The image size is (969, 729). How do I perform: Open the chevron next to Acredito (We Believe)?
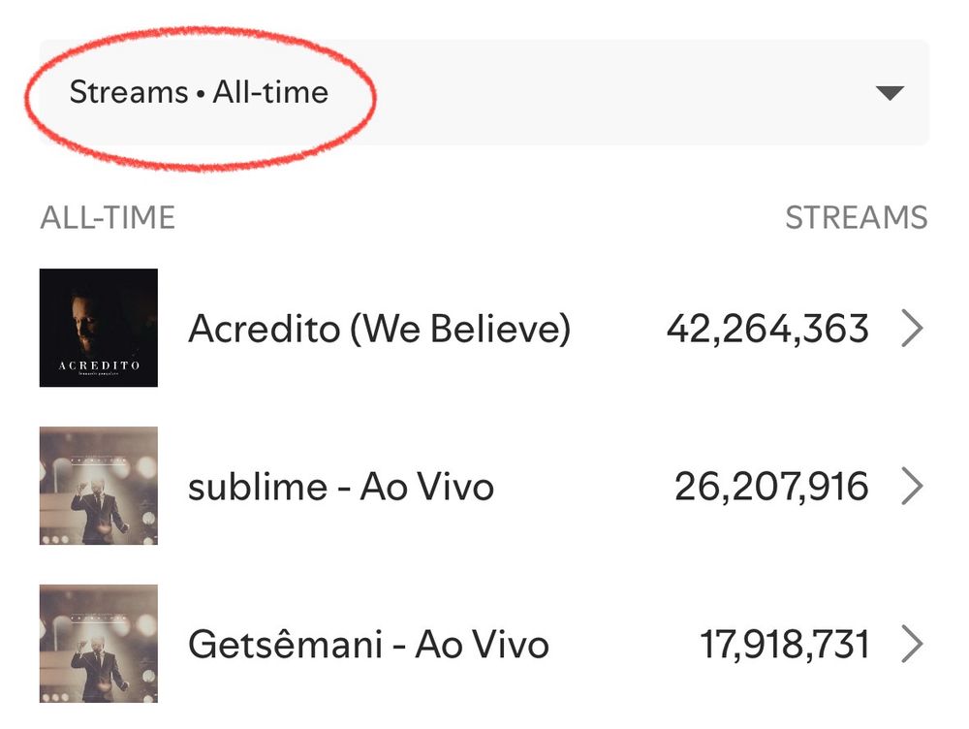point(912,330)
